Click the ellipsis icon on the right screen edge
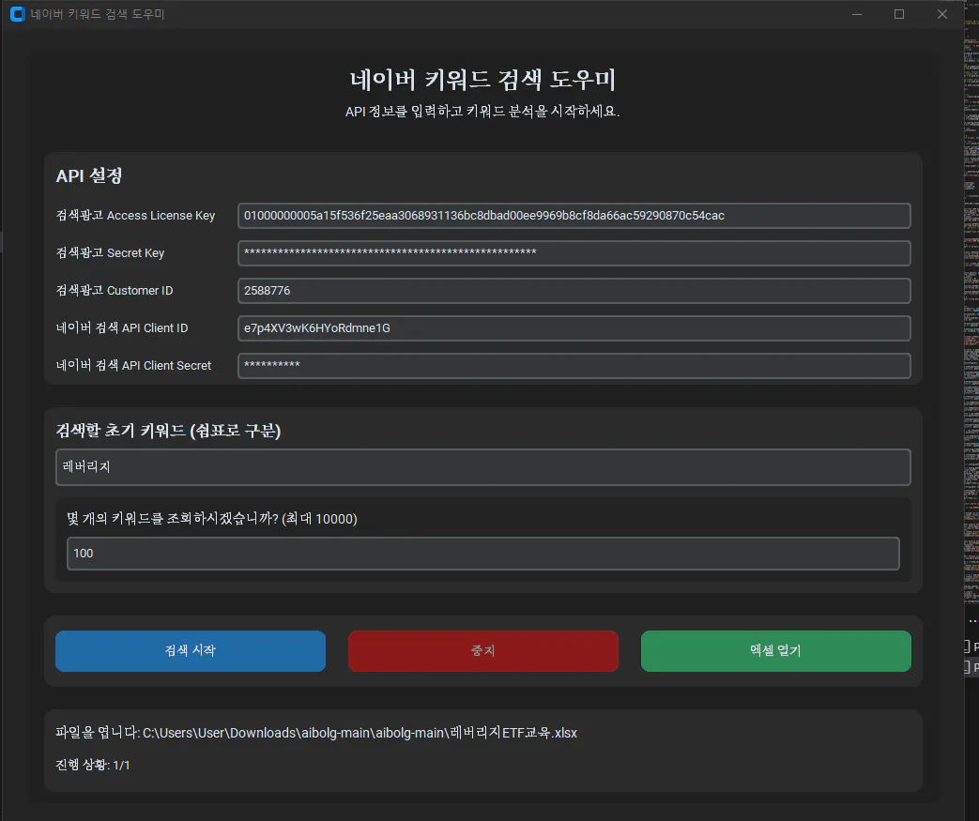 pyautogui.click(x=971, y=619)
